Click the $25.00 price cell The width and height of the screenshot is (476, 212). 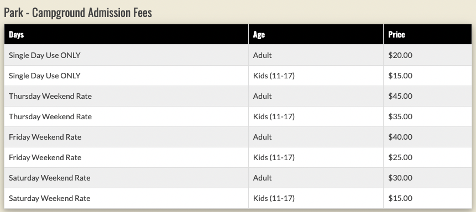(x=427, y=157)
